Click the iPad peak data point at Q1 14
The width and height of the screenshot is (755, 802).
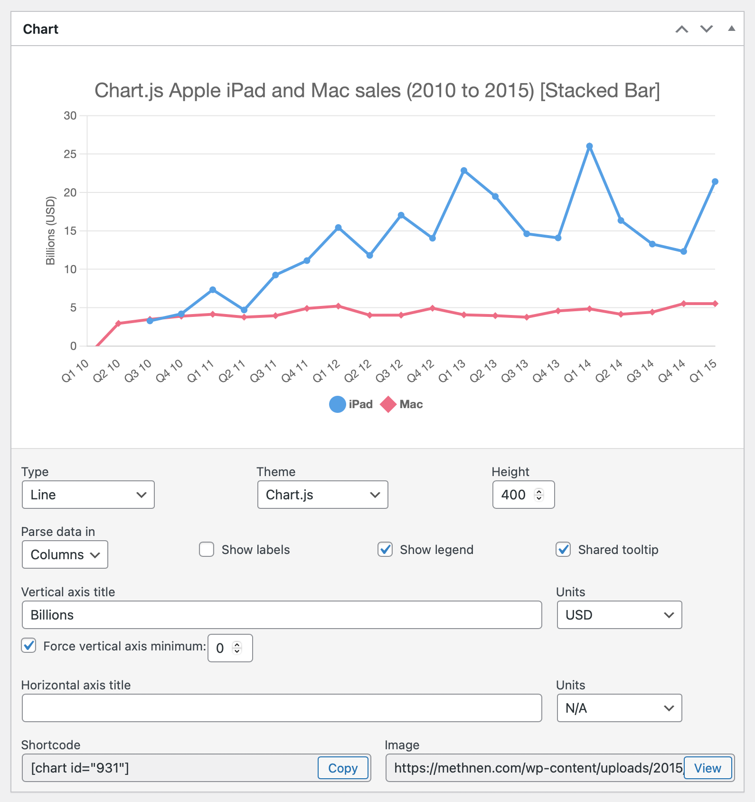coord(589,146)
